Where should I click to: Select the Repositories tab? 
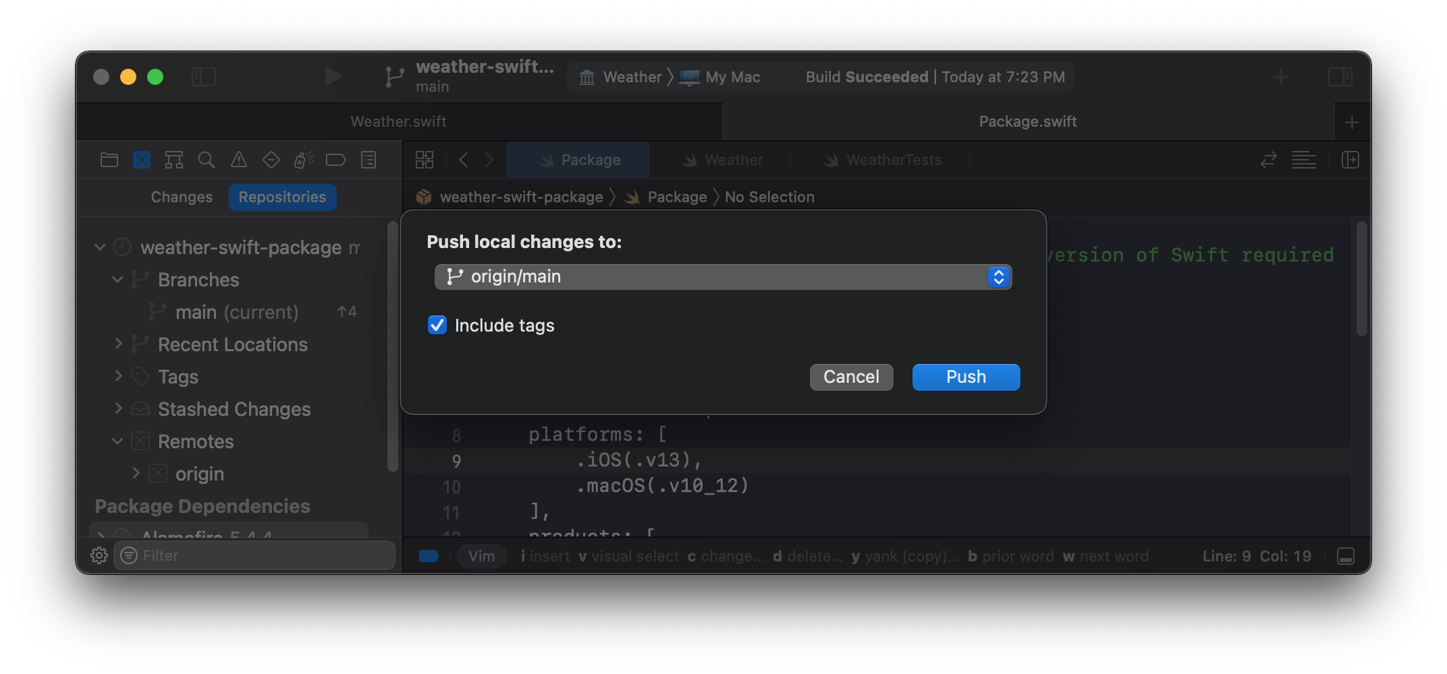tap(282, 197)
